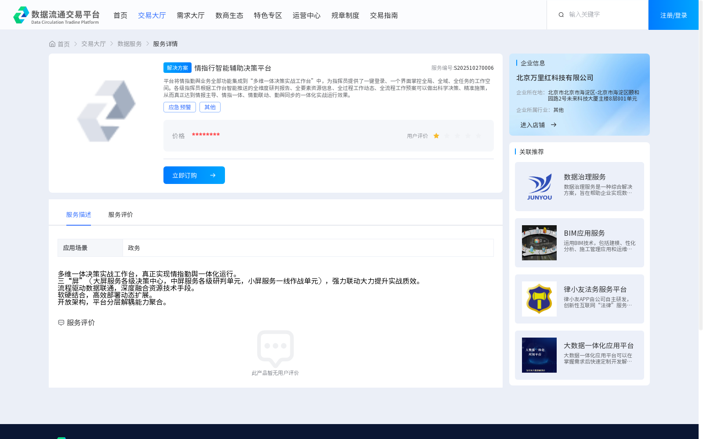
Task: Switch to the 服务评价 tab
Action: click(x=121, y=215)
